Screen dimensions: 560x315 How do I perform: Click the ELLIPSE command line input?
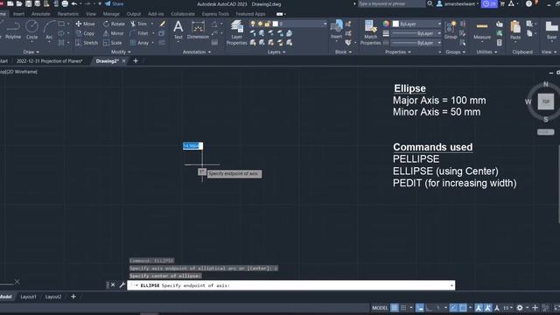[x=291, y=285]
